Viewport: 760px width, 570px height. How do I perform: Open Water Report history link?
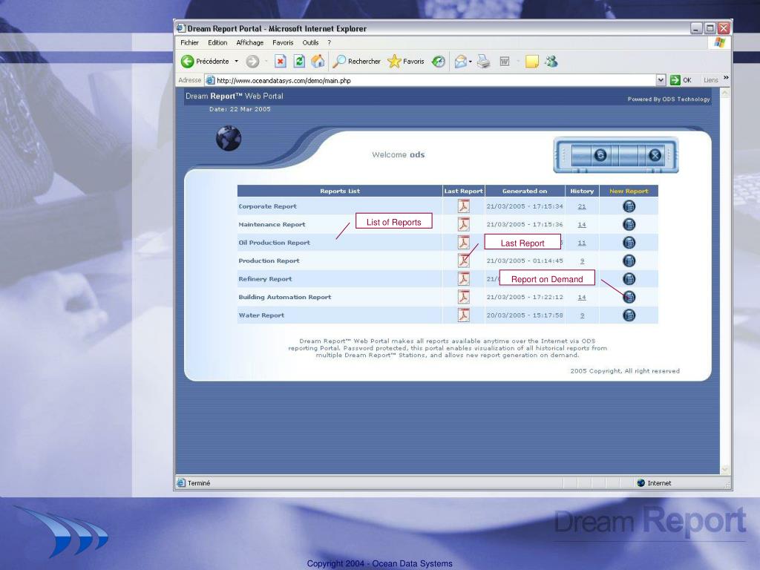582,315
